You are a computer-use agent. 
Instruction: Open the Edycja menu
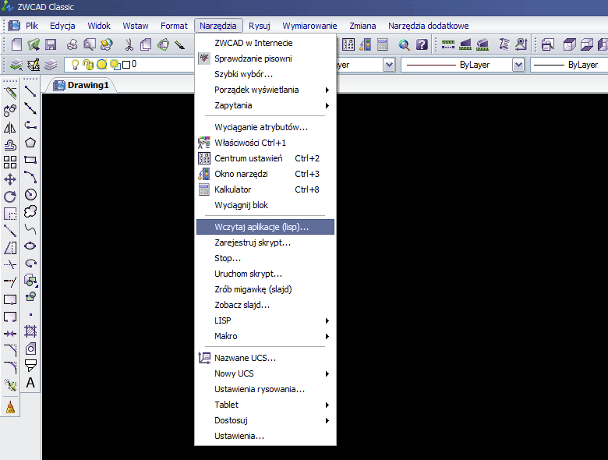[x=62, y=26]
